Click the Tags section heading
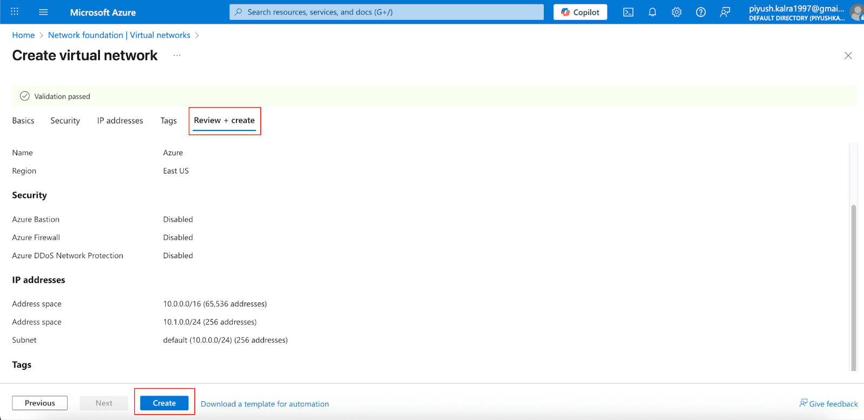This screenshot has height=420, width=864. coord(22,364)
